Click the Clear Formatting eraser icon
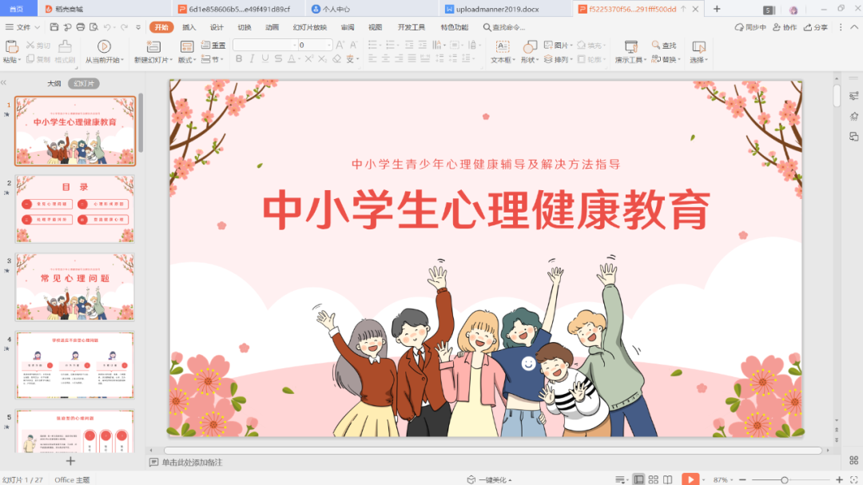863x485 pixels. [337, 59]
